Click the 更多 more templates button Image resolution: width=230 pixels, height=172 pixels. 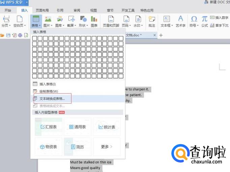point(107,147)
